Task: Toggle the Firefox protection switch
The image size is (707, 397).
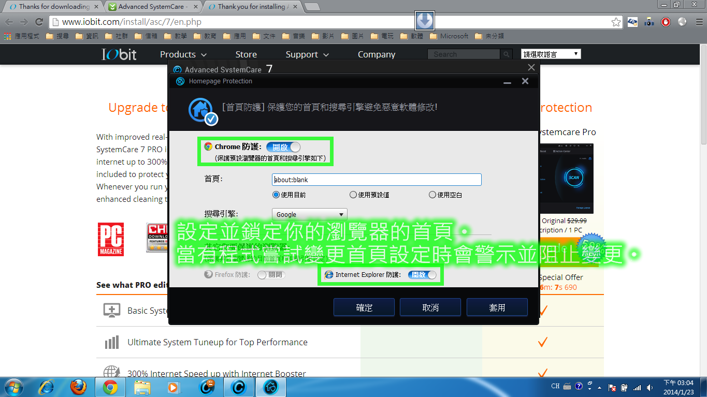Action: [x=271, y=275]
